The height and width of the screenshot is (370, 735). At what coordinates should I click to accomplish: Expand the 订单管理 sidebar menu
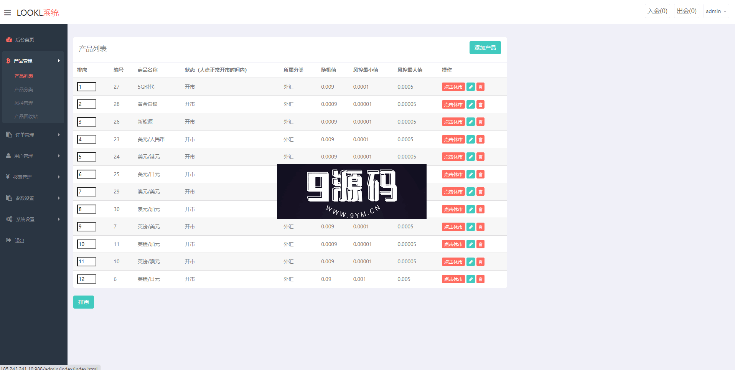point(33,135)
